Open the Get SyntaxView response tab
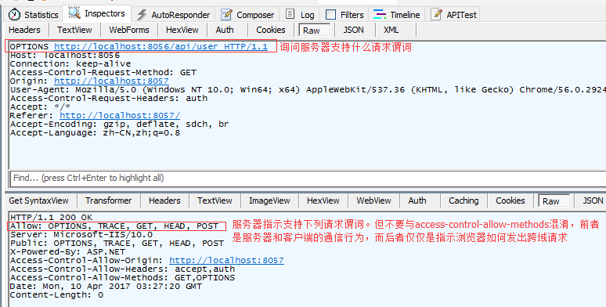606x307 pixels. (38, 200)
